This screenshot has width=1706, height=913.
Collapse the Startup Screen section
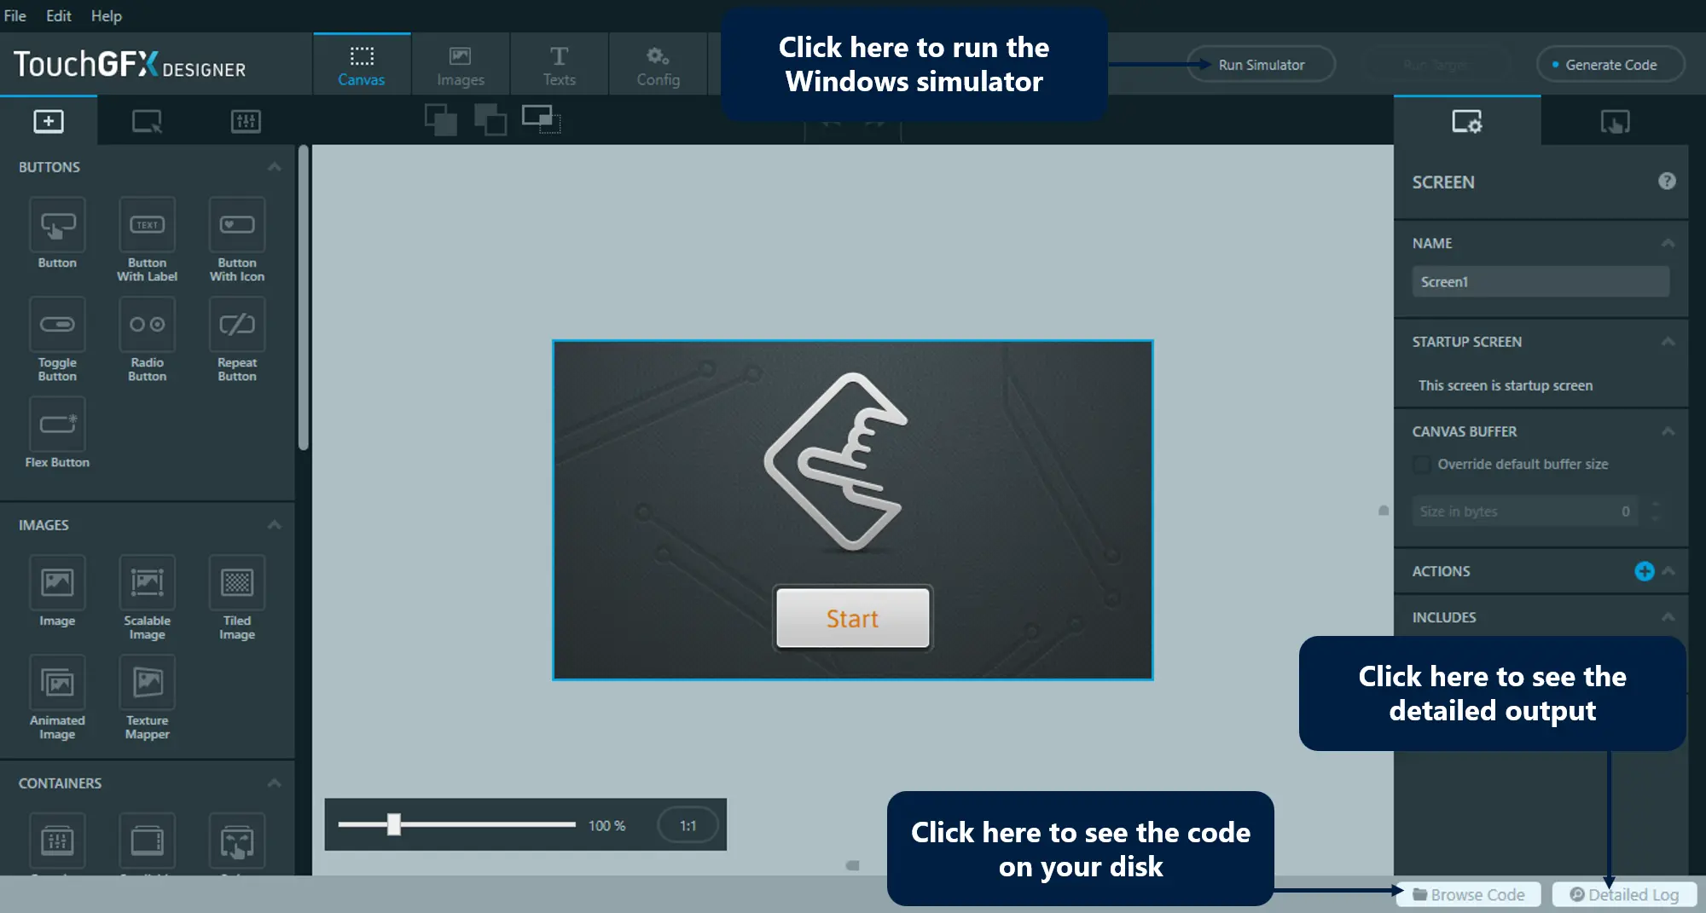point(1668,342)
